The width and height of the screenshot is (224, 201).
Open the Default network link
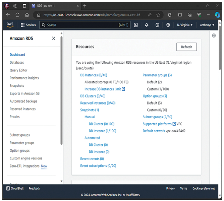coord(154,131)
